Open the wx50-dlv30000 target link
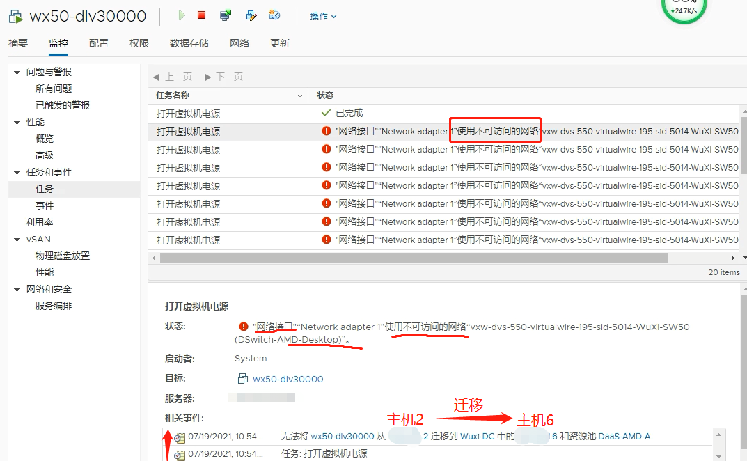The height and width of the screenshot is (461, 747). [288, 379]
